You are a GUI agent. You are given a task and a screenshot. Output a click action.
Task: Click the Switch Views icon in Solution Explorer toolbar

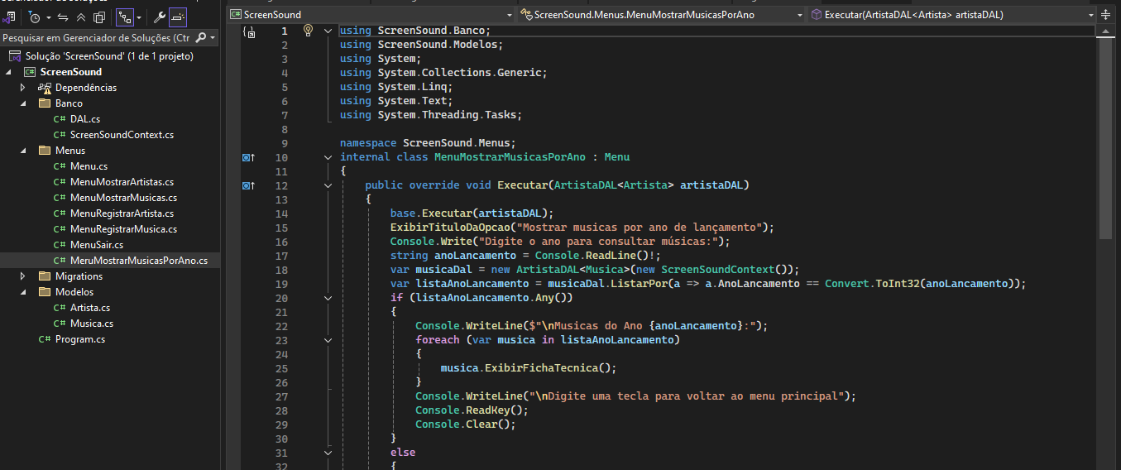[10, 17]
